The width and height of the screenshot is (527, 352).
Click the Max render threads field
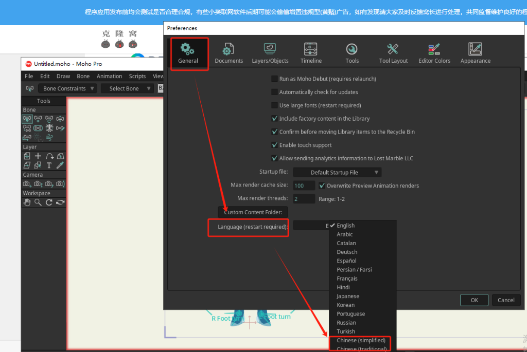point(304,199)
